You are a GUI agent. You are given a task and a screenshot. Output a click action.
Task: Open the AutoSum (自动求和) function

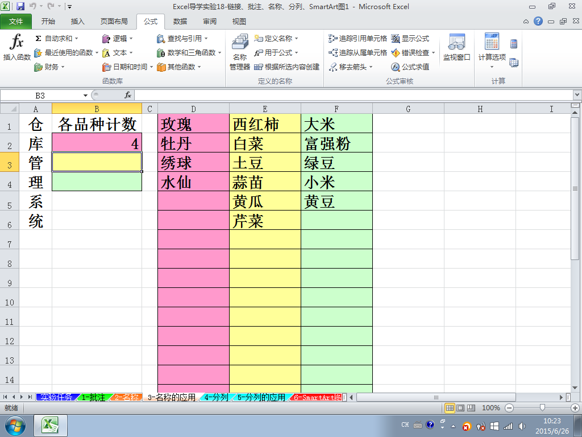click(57, 39)
